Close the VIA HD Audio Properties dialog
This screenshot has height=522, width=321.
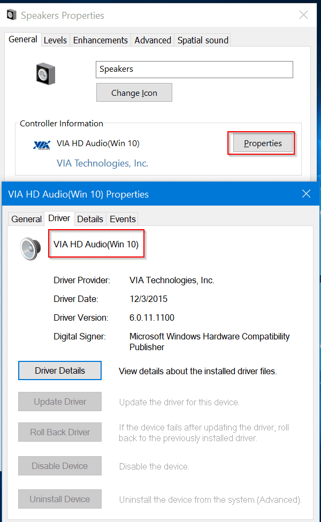(306, 194)
